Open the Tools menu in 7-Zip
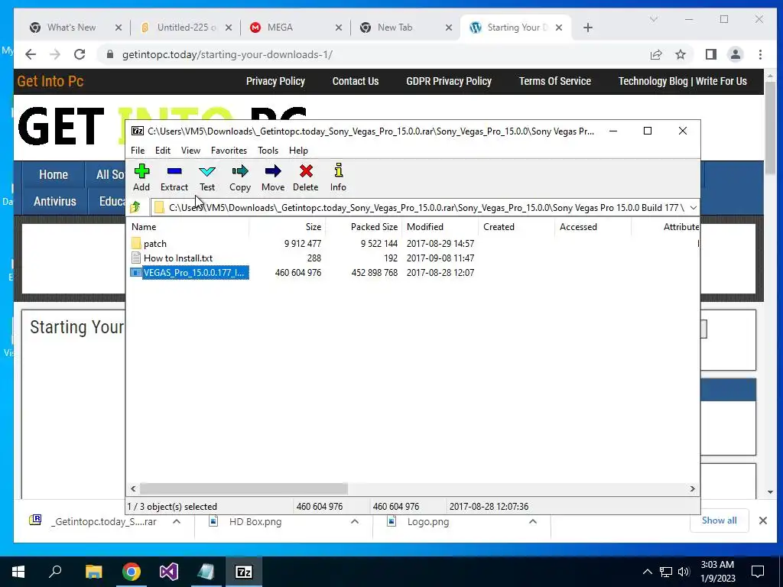 pyautogui.click(x=268, y=151)
